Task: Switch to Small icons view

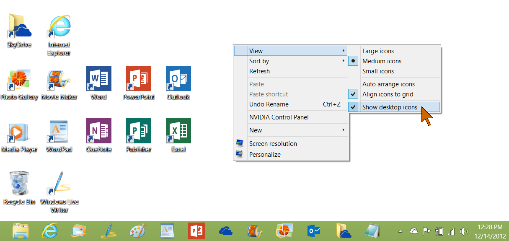Action: 394,71
